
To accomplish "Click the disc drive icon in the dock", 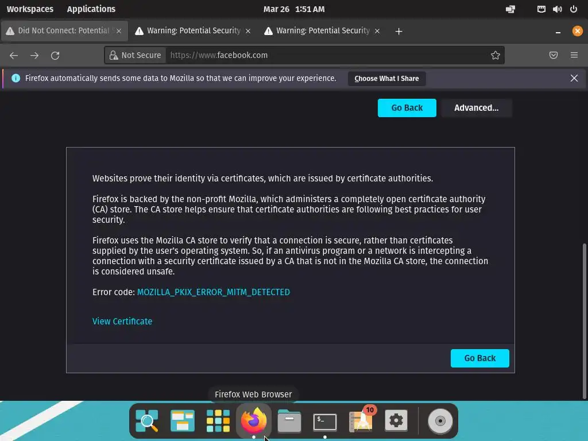I will tap(440, 421).
